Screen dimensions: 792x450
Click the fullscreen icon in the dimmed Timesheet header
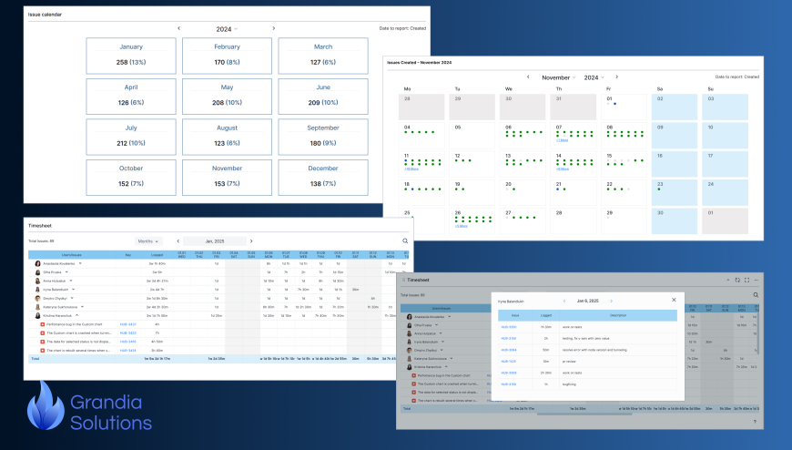click(747, 280)
